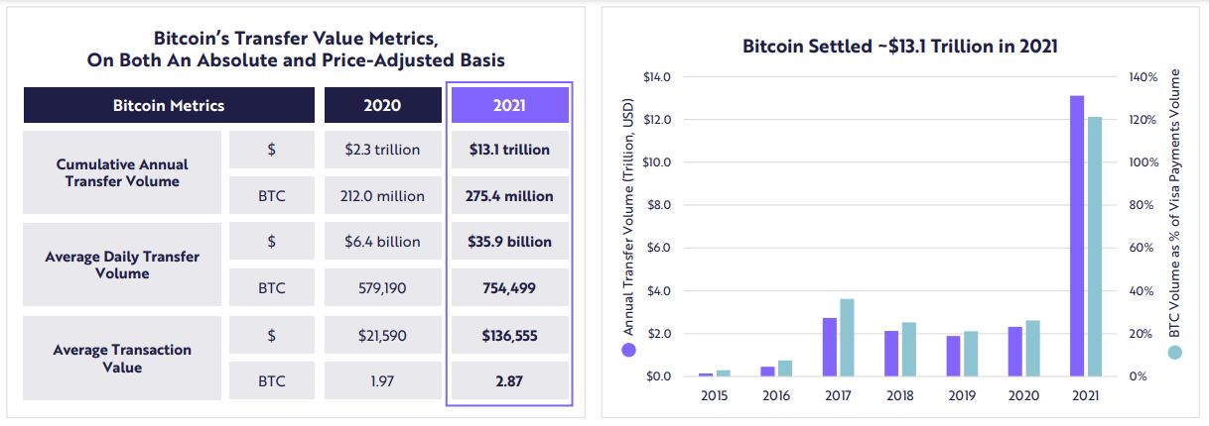
Task: Click the Average Transaction Value row label
Action: pos(122,358)
